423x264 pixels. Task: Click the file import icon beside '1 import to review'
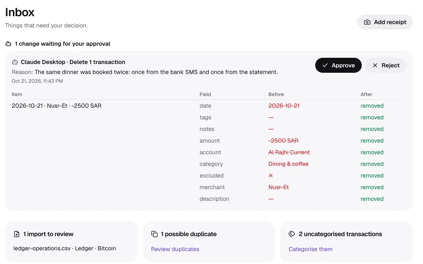click(17, 234)
